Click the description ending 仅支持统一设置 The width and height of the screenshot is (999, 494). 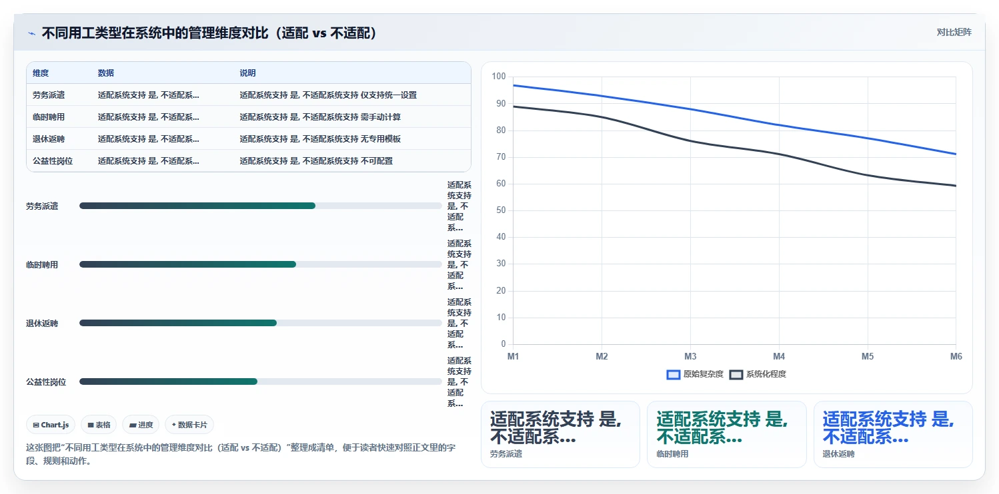click(328, 95)
